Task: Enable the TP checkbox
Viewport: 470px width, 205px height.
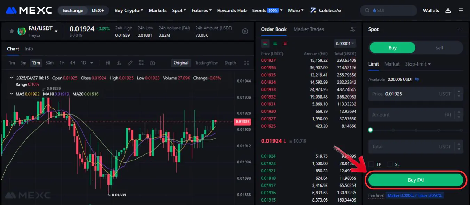Action: point(371,164)
